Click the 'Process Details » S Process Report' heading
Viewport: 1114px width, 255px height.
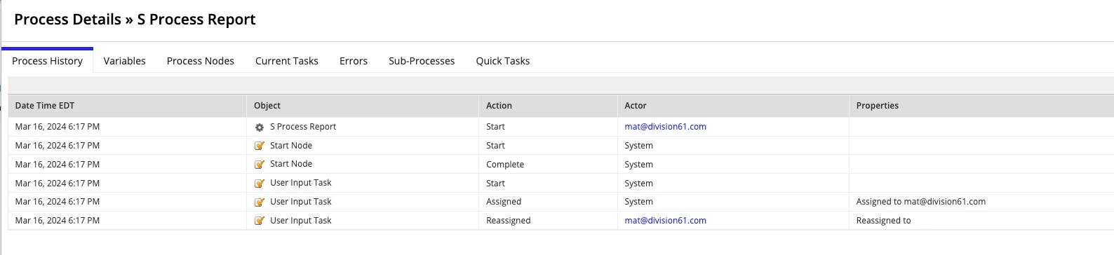[x=135, y=20]
